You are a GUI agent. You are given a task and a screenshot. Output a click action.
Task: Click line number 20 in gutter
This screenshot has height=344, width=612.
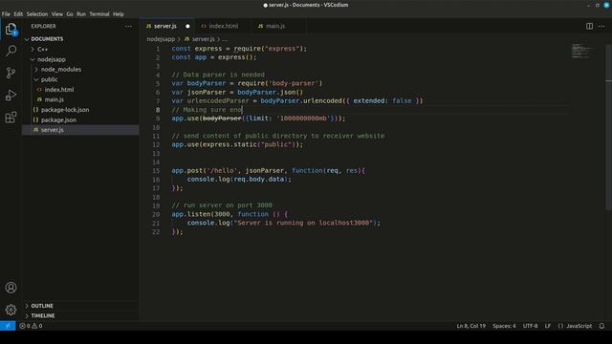tap(156, 214)
